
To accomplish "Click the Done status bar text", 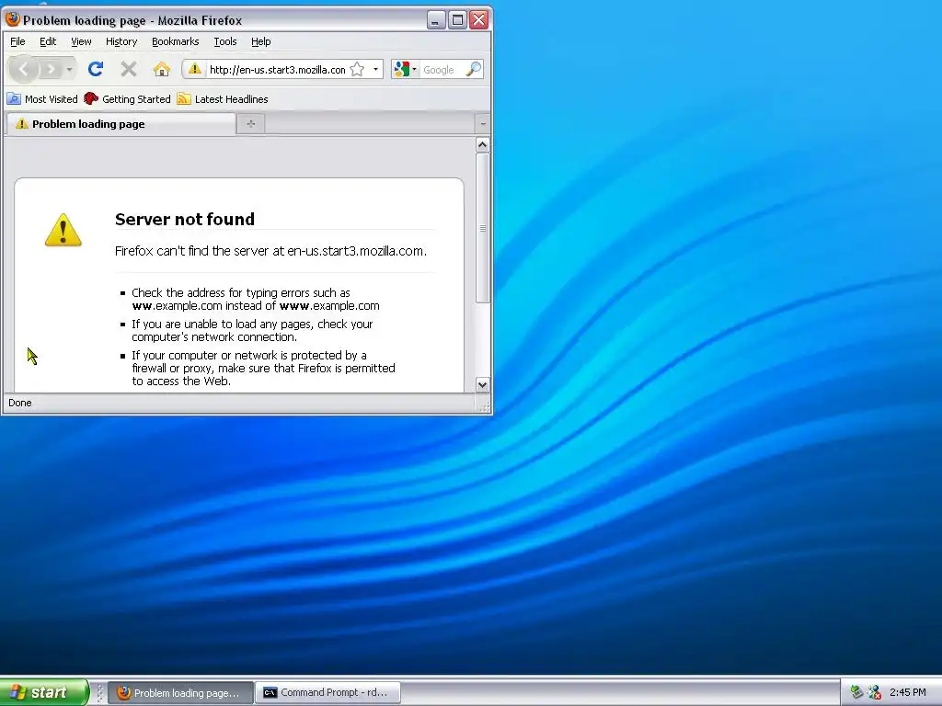I will click(x=20, y=403).
